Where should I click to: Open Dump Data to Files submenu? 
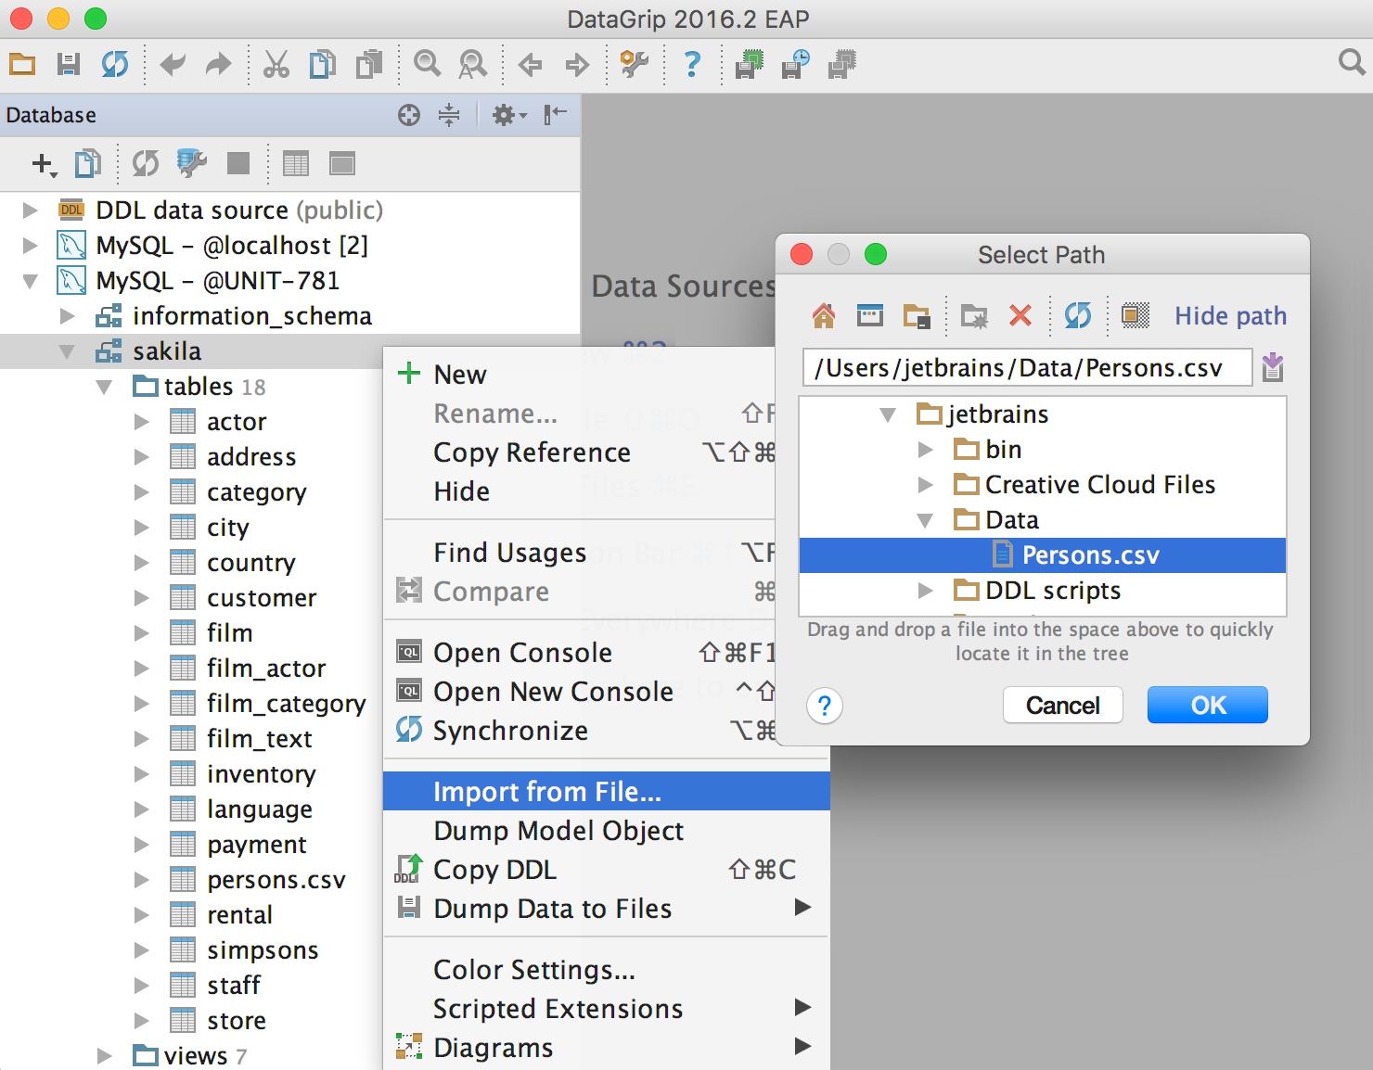click(607, 908)
